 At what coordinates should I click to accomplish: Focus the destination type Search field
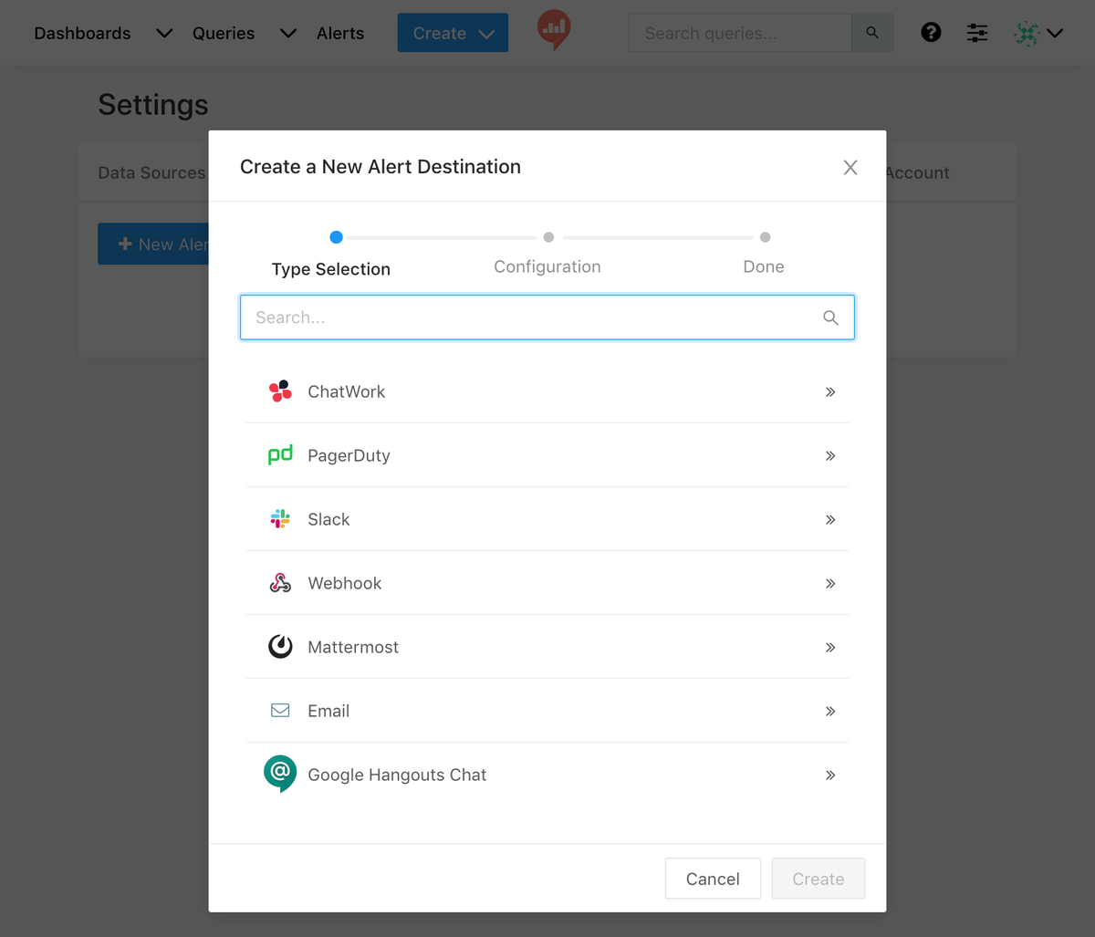coord(547,318)
